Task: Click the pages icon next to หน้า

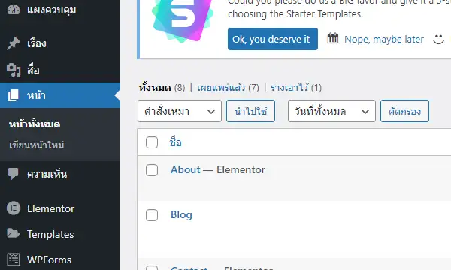Action: [14, 95]
